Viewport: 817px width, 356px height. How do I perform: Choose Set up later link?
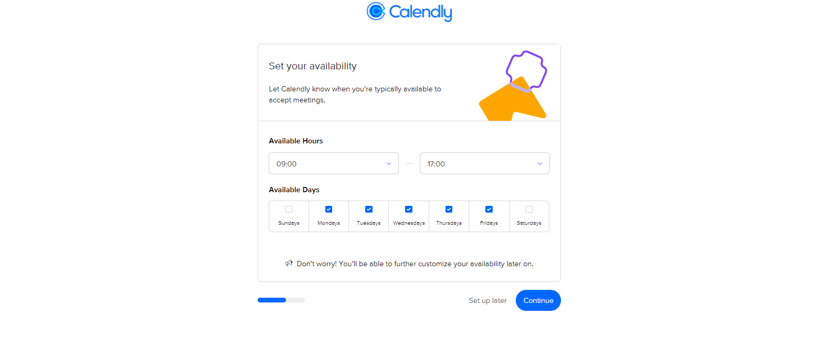(487, 301)
